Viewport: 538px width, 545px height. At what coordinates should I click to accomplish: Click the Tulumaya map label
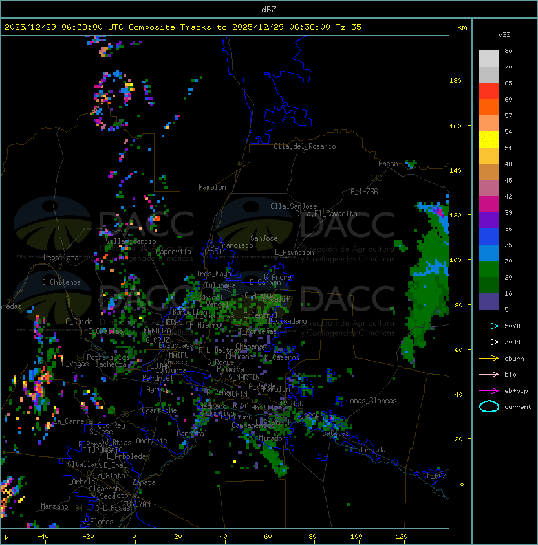[221, 285]
